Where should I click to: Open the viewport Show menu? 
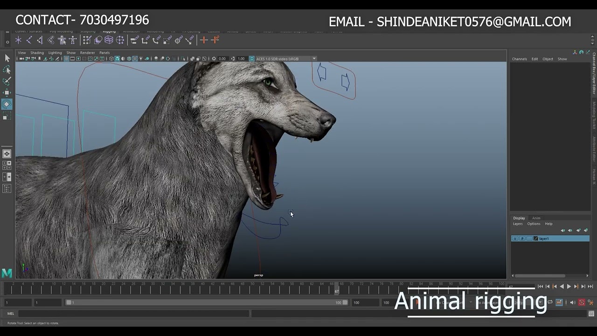coord(71,53)
